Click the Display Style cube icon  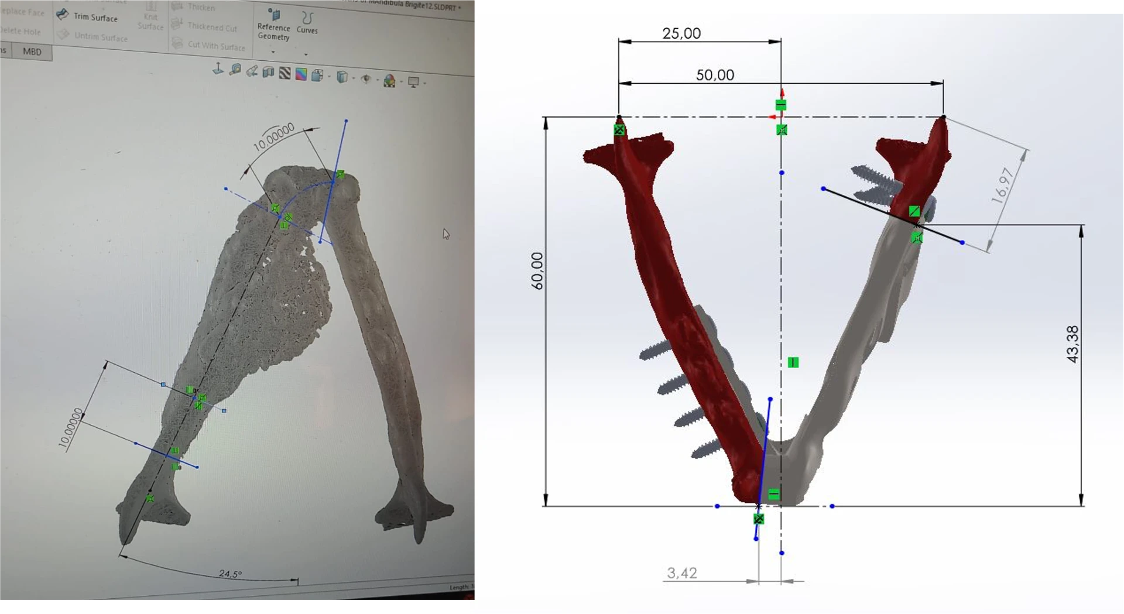pos(342,77)
